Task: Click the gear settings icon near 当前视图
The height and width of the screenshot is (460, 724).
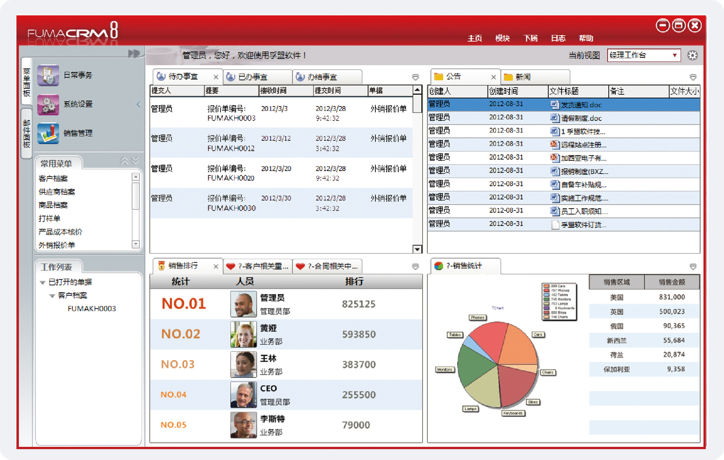Action: point(693,55)
